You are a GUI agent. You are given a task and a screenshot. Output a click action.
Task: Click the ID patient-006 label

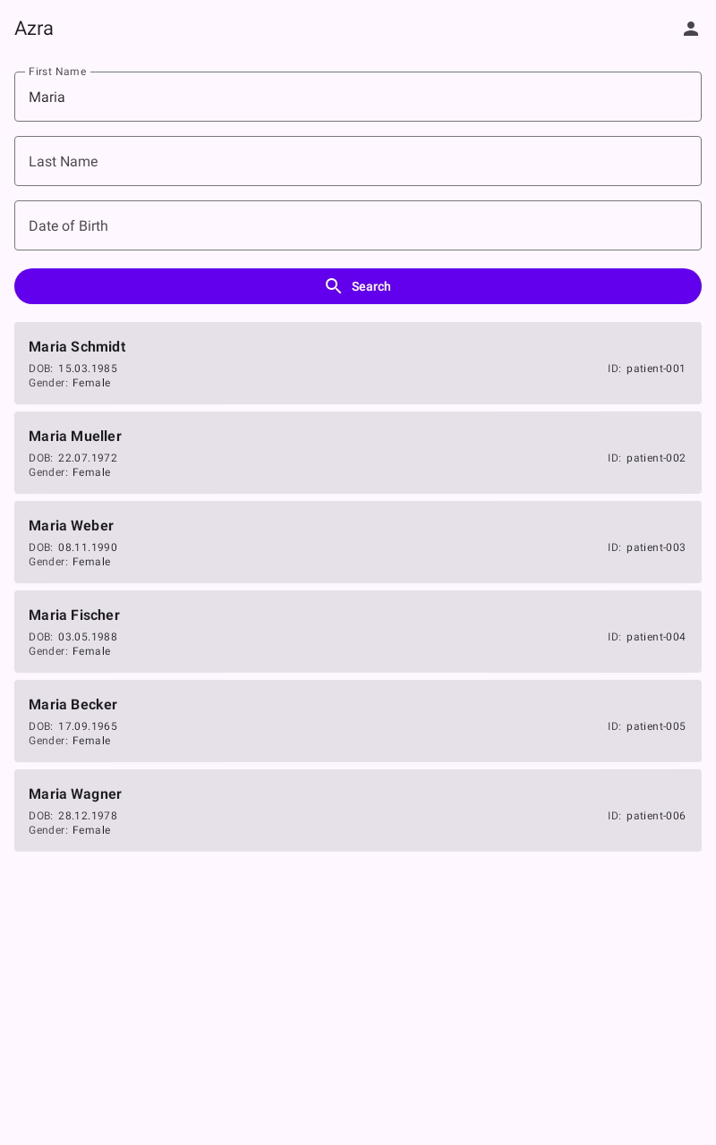coord(646,816)
